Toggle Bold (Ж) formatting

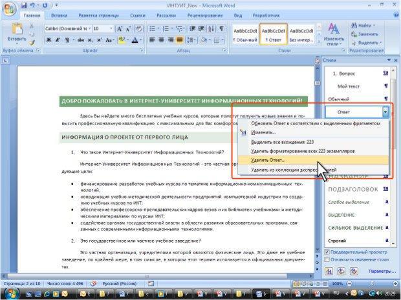coord(49,40)
